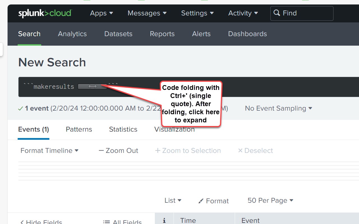Click the Find search field
The width and height of the screenshot is (359, 224).
coord(302,13)
